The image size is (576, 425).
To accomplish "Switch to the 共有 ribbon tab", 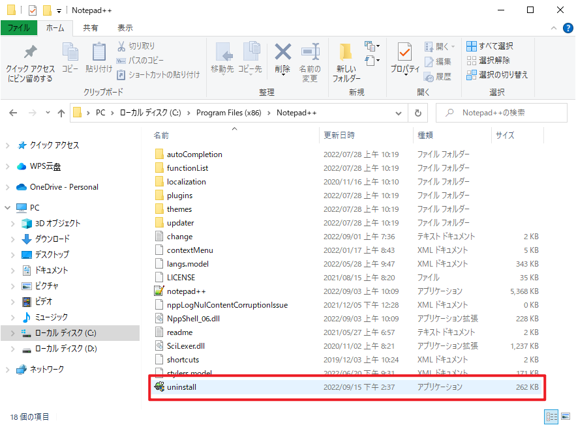I will tap(91, 28).
